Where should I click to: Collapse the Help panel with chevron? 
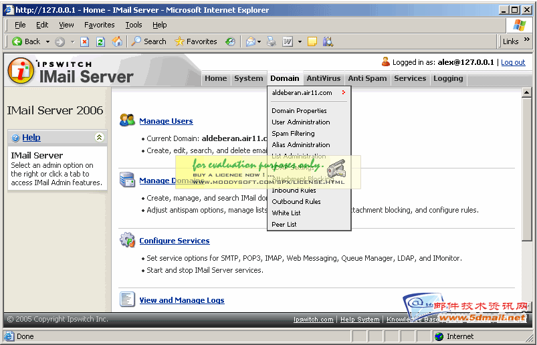pyautogui.click(x=99, y=138)
